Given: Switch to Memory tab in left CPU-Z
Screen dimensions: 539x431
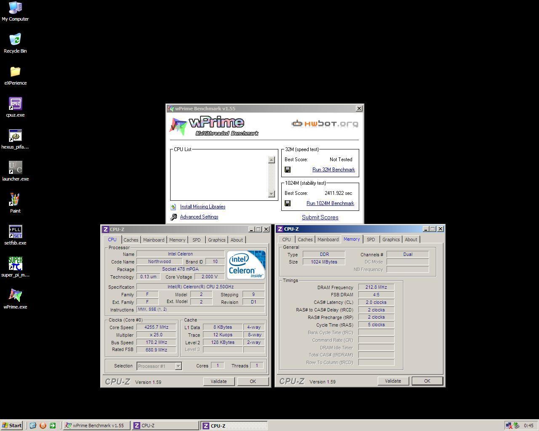Looking at the screenshot, I should coord(177,240).
